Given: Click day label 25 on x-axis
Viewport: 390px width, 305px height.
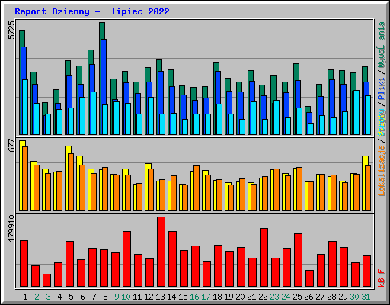Looking at the screenshot, I should tap(297, 297).
